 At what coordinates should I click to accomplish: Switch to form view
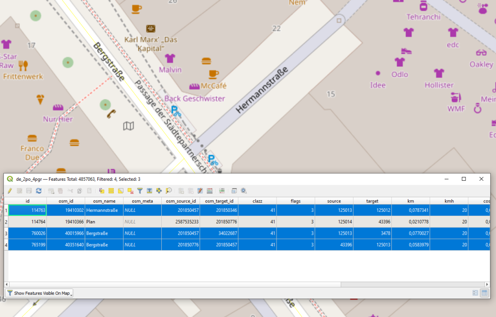pos(475,293)
